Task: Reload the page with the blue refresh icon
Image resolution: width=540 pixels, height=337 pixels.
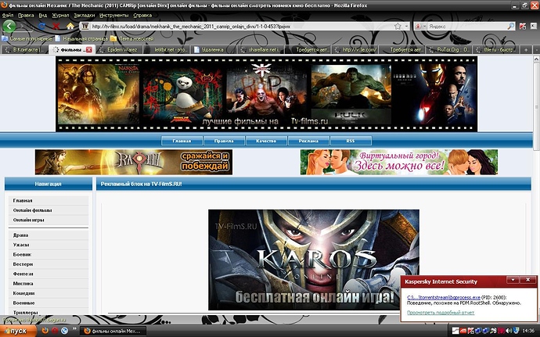Action: tap(42, 26)
